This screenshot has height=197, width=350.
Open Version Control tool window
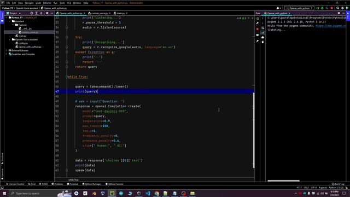point(15,184)
